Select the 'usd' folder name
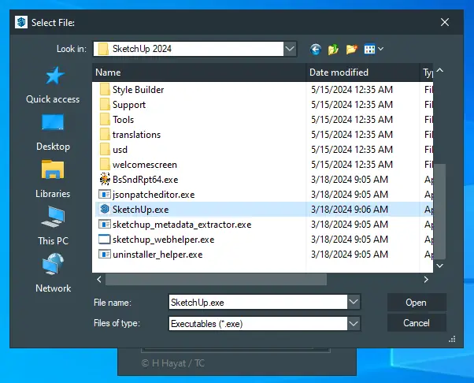This screenshot has width=474, height=383. pos(120,150)
